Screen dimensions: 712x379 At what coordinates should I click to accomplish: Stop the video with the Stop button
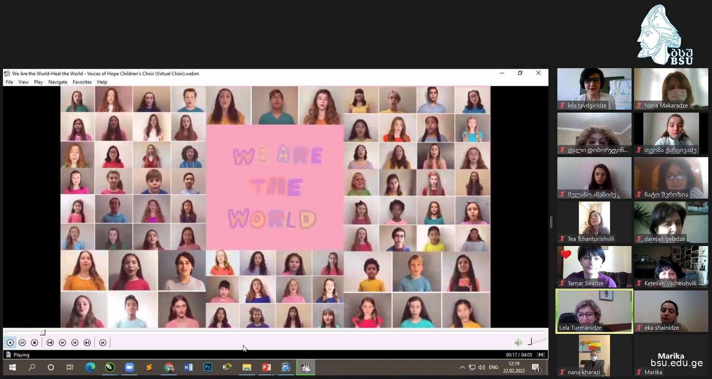35,343
